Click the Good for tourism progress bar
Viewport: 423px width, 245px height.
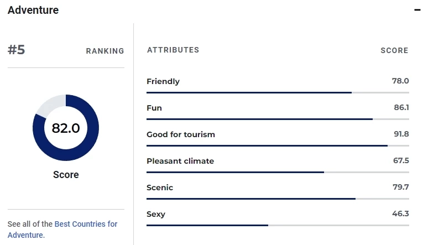tap(278, 145)
